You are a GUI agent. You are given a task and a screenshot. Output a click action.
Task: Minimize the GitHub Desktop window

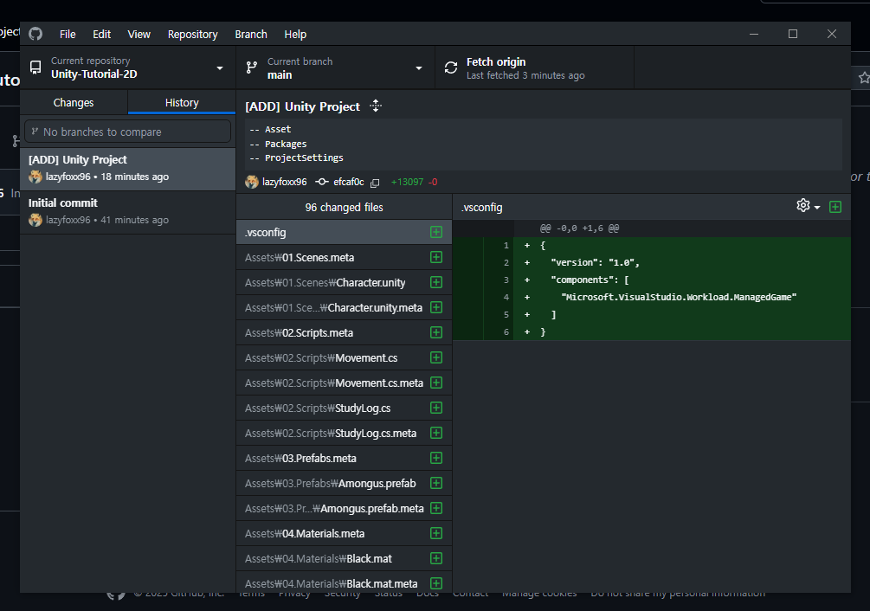pyautogui.click(x=753, y=34)
